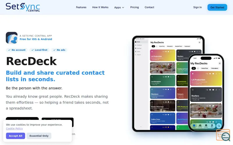Collapse the tablet sidebar chevron
The height and width of the screenshot is (145, 233).
(141, 127)
